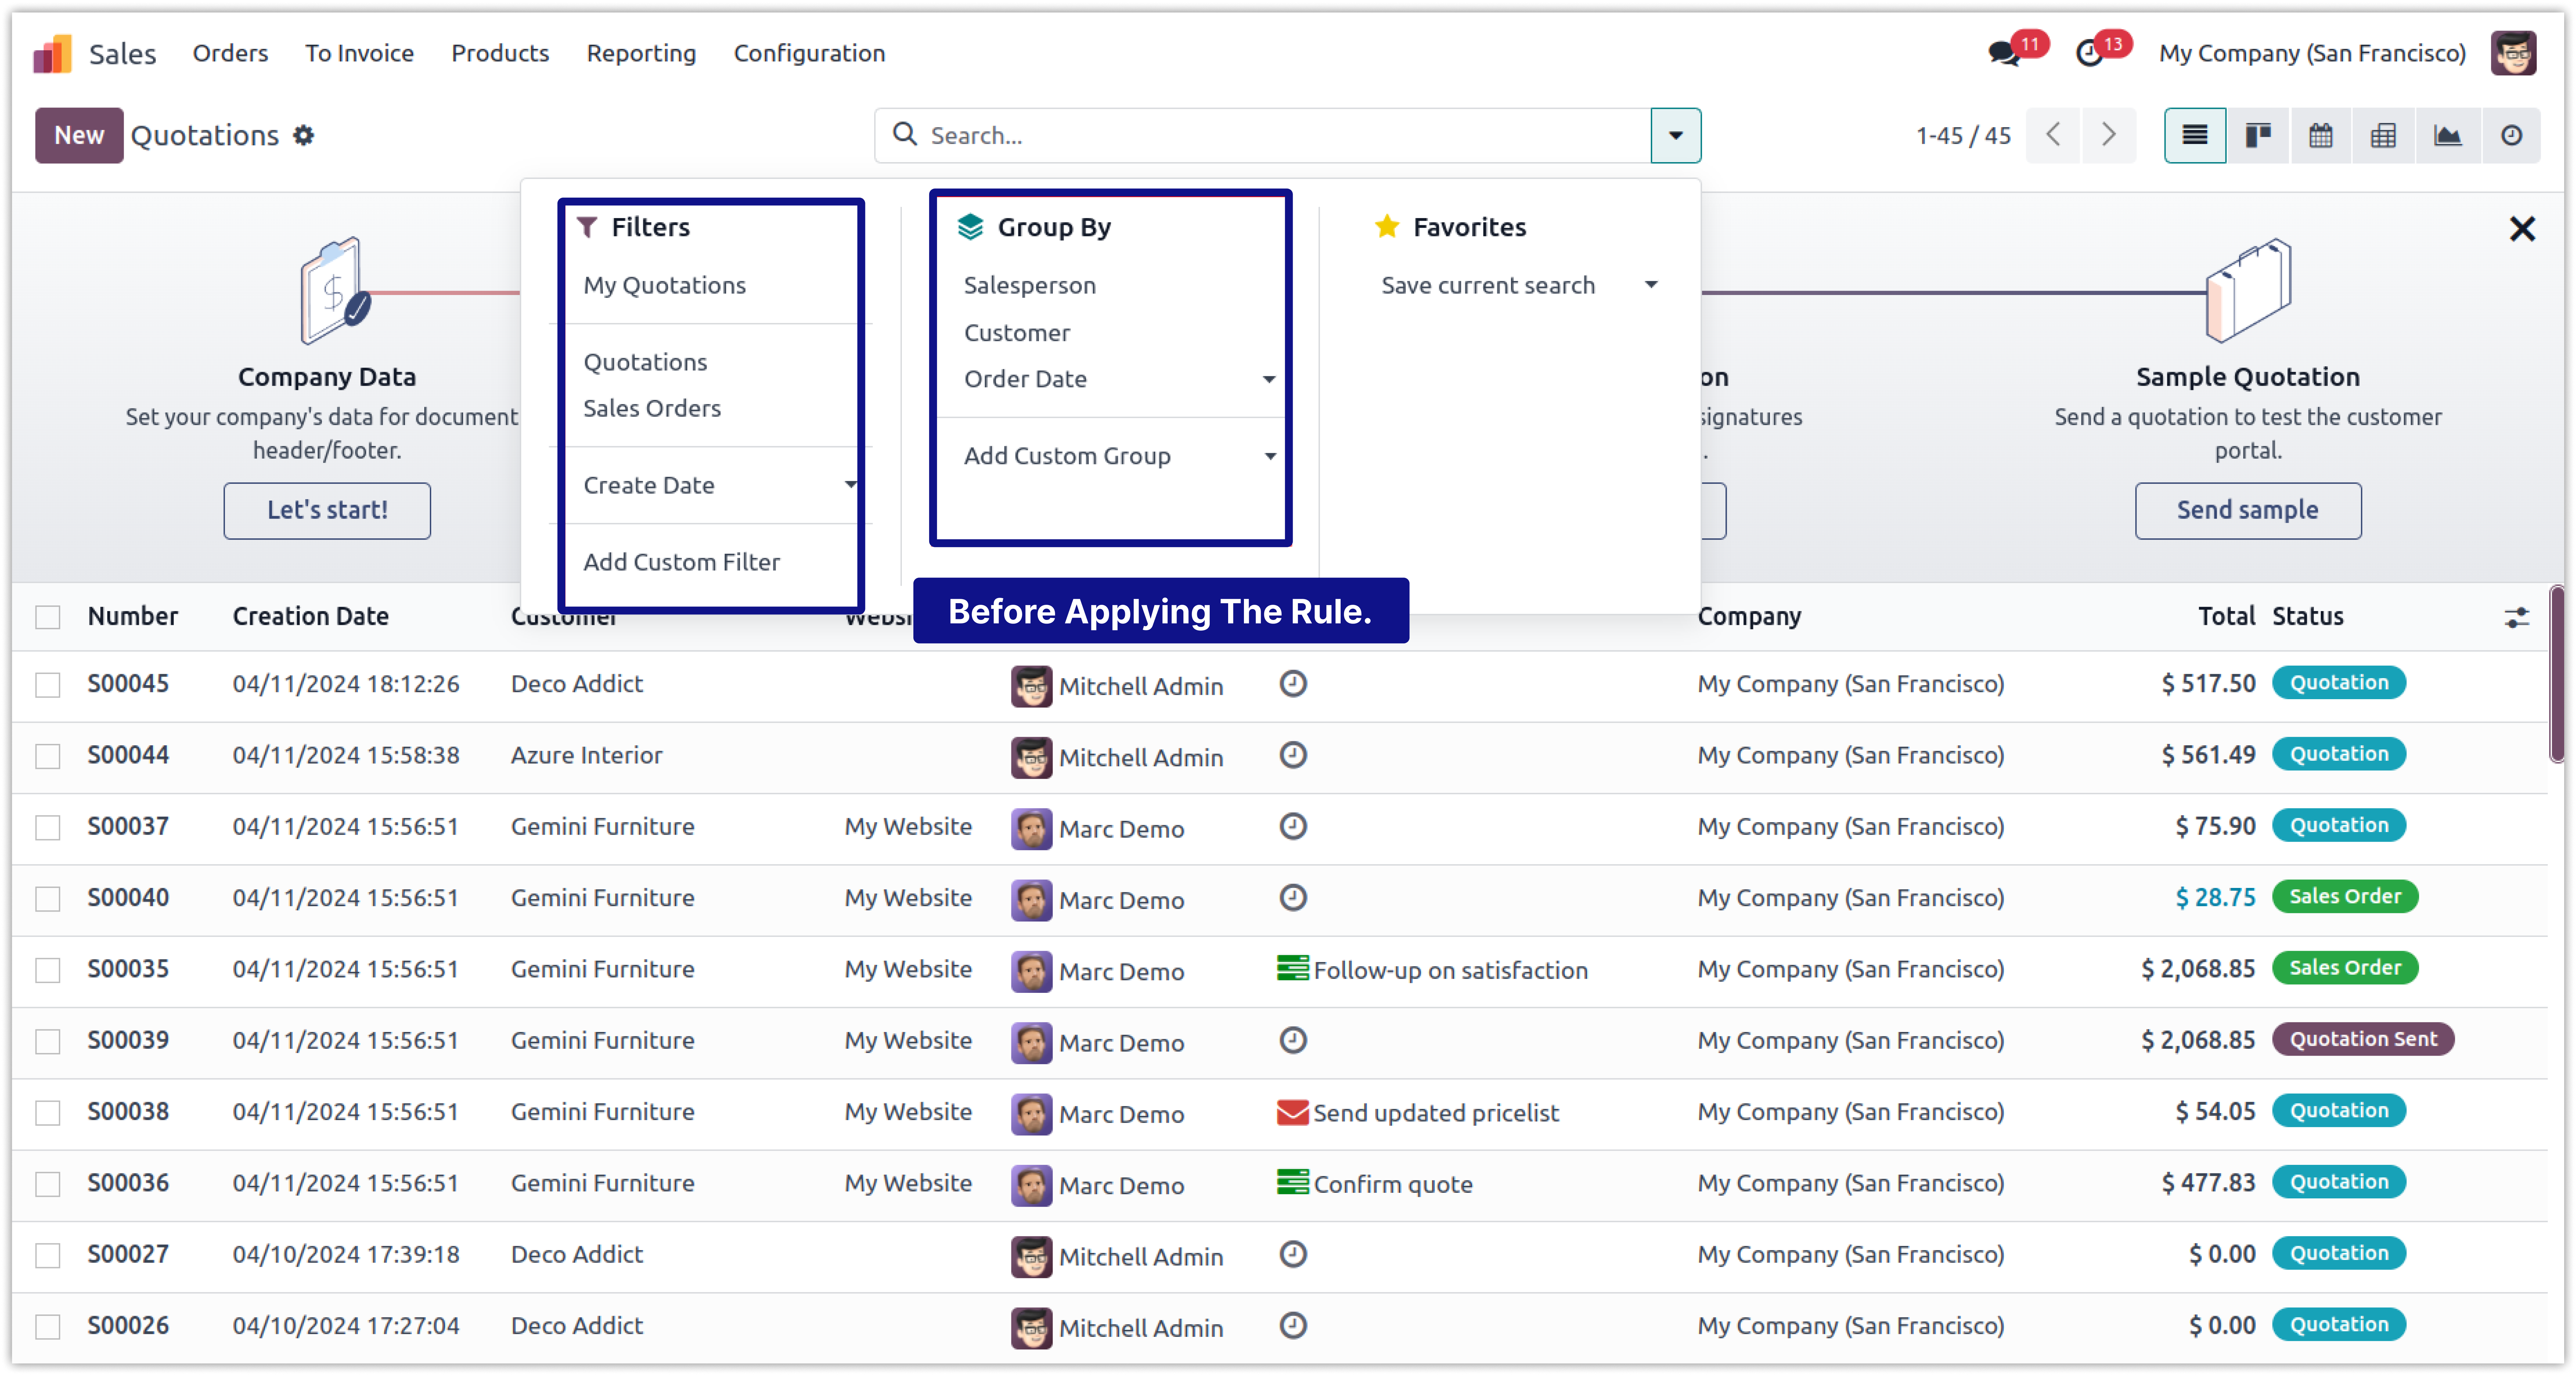Select the S00035 row checkbox

pos(48,970)
